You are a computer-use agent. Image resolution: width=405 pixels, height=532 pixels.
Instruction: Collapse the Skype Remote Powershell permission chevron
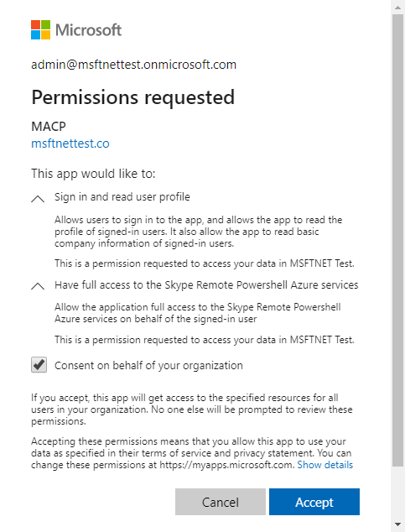(38, 286)
